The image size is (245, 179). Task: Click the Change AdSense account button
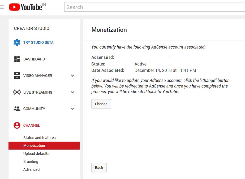coord(101,104)
